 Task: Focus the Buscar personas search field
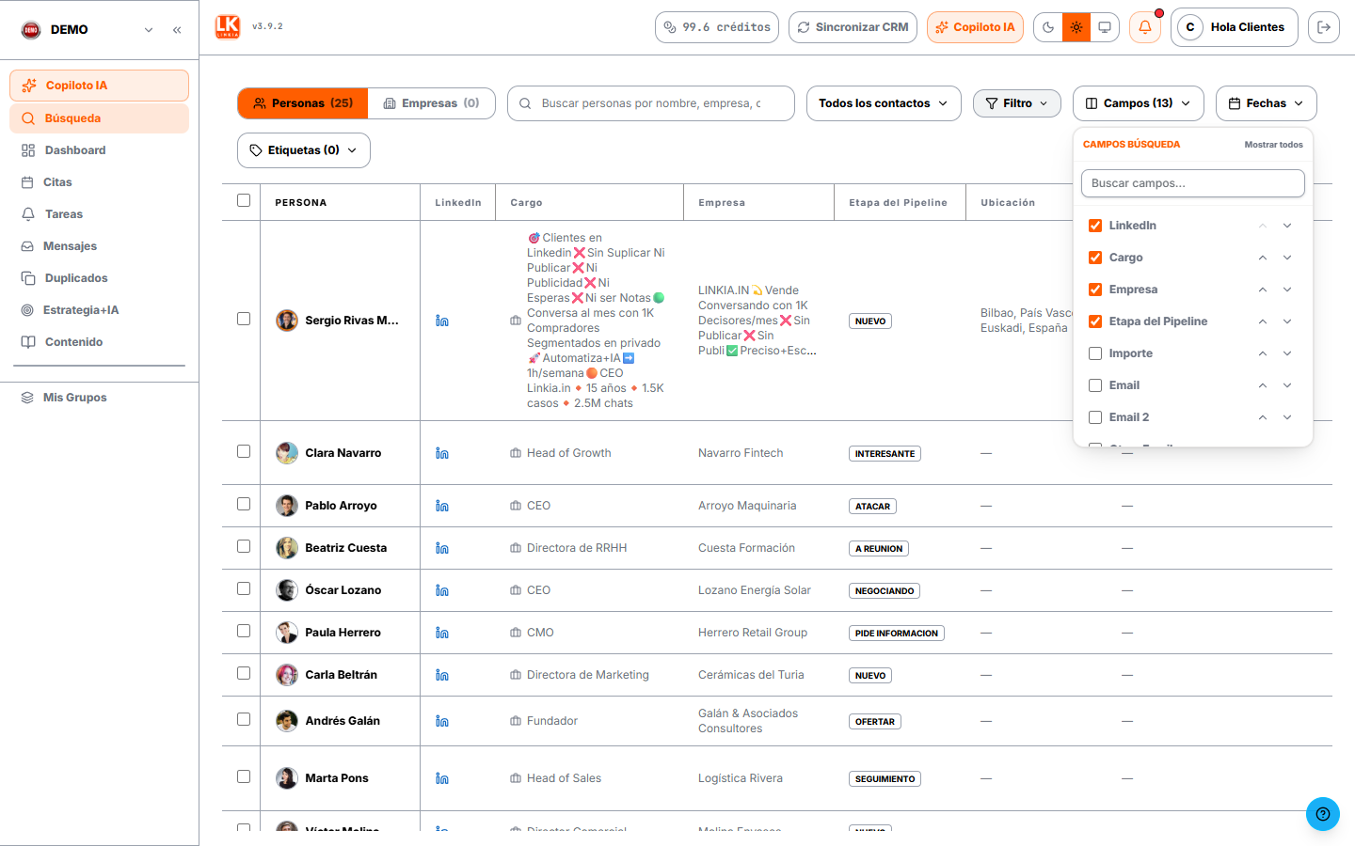click(x=651, y=103)
